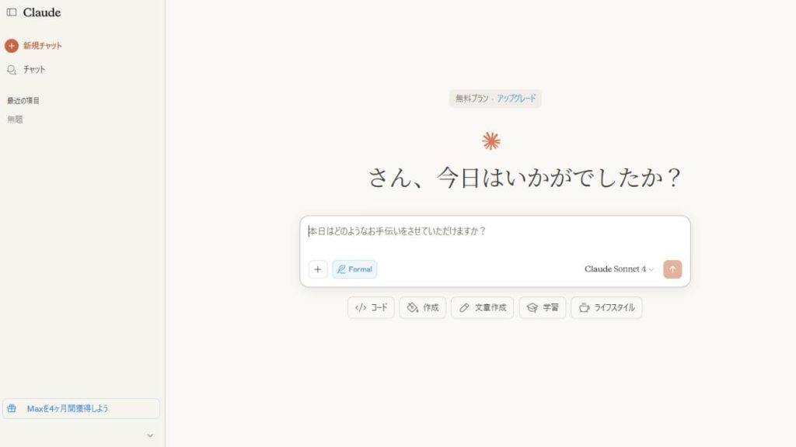Send the message with the arrow button
The width and height of the screenshot is (796, 447).
click(672, 269)
